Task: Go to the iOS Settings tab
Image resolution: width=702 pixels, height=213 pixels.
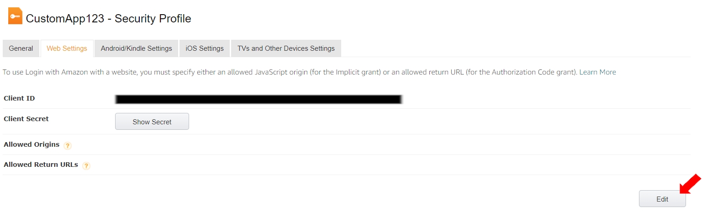Action: (x=205, y=48)
